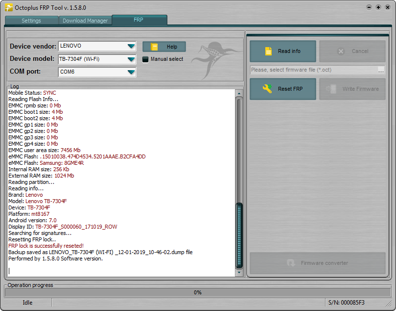Image resolution: width=396 pixels, height=311 pixels.
Task: Minimize the Octoplus FRP Tool window
Action: point(369,7)
